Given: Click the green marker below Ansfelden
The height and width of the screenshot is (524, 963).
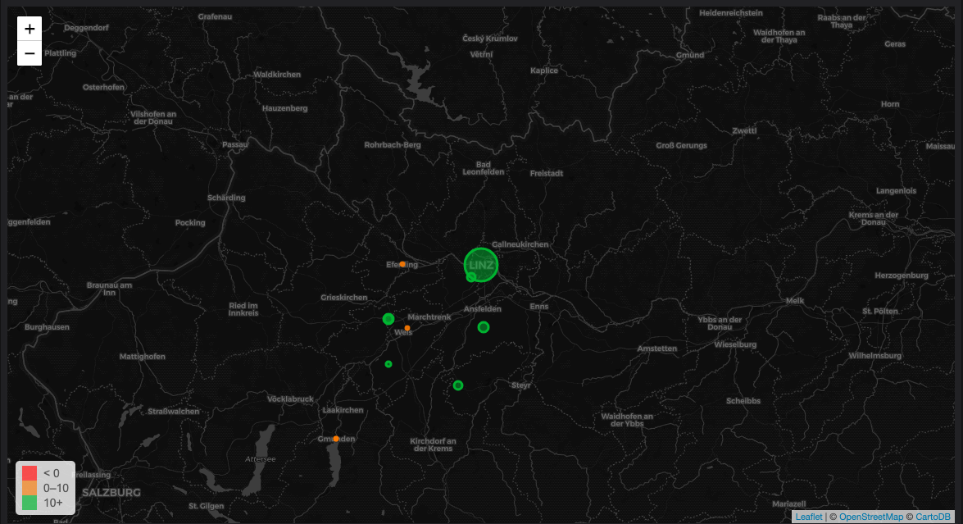Looking at the screenshot, I should [484, 327].
